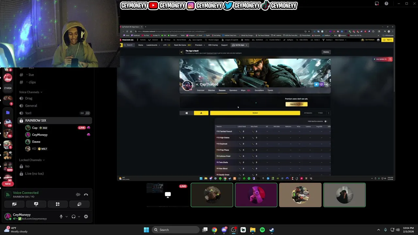Open the All Seasons dropdown

(308, 113)
